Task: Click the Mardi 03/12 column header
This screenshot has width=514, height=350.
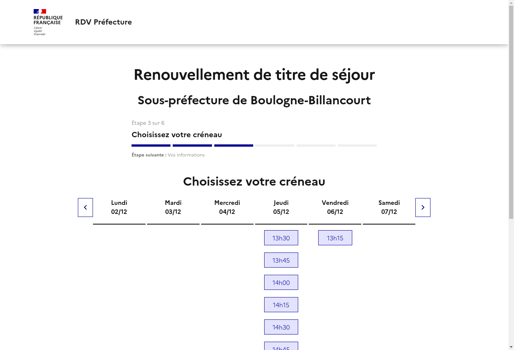Action: 173,207
